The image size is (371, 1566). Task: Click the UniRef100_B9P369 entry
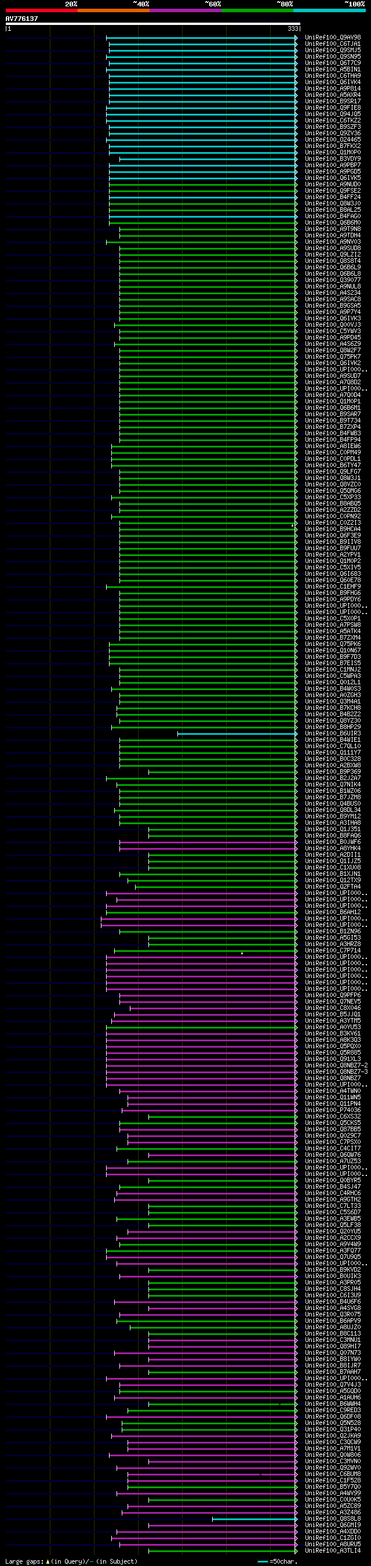(x=333, y=772)
